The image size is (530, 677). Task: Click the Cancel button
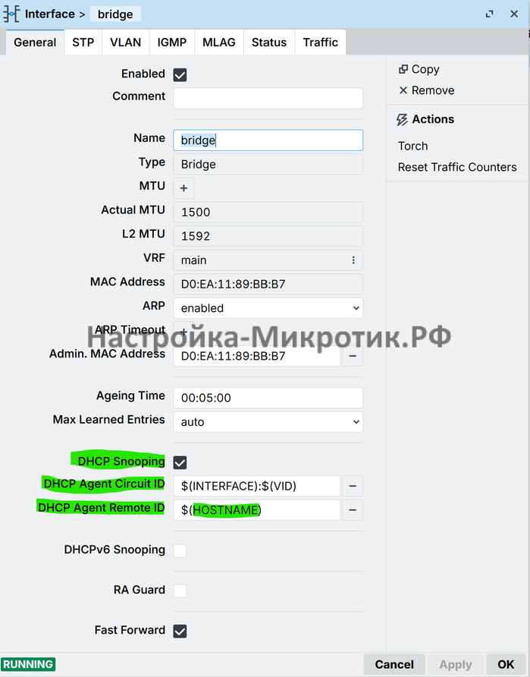[x=394, y=665]
